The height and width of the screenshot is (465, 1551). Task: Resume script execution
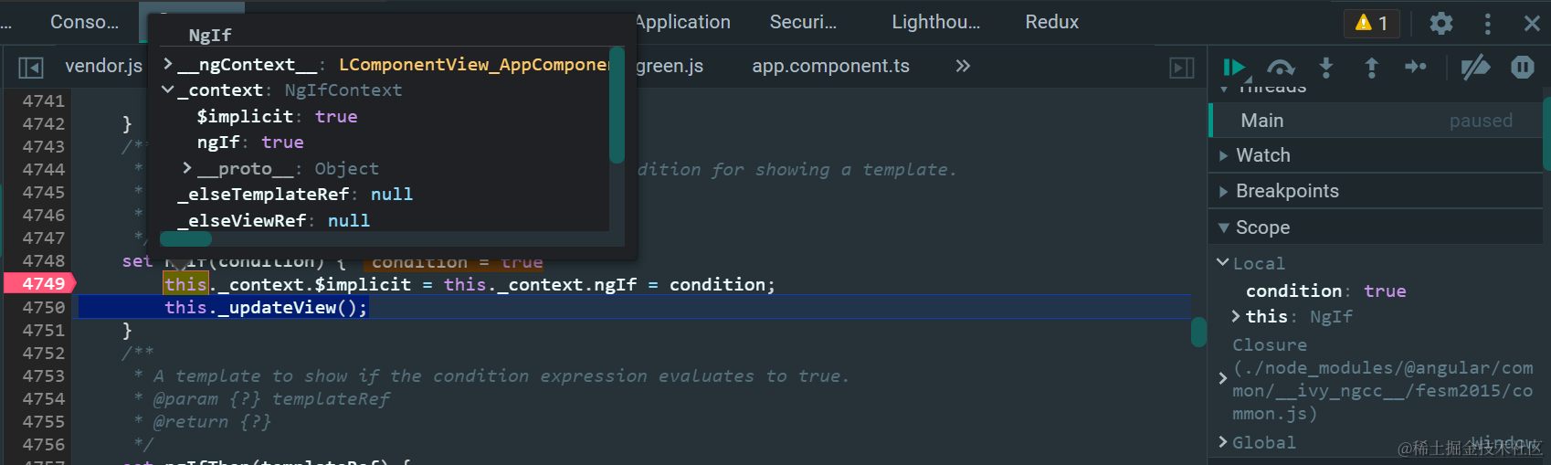pyautogui.click(x=1234, y=67)
